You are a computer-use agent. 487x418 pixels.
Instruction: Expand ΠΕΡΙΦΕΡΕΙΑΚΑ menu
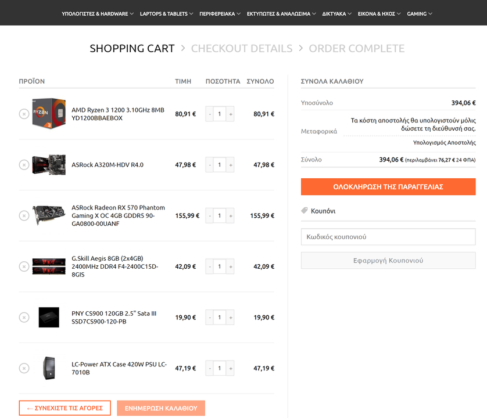[220, 14]
